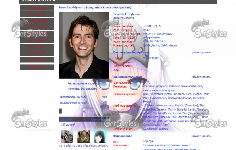Go to Мои Друзья in left menu
Viewport: 236px width, 150px height.
37,14
